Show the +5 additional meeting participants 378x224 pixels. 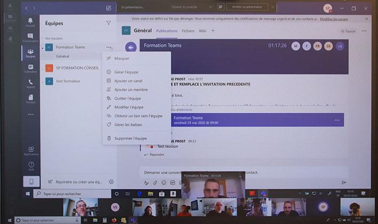340,46
